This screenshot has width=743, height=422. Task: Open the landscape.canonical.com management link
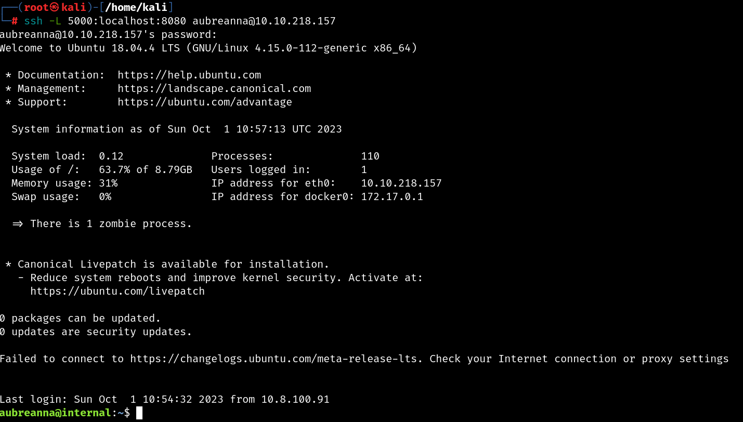click(x=214, y=89)
